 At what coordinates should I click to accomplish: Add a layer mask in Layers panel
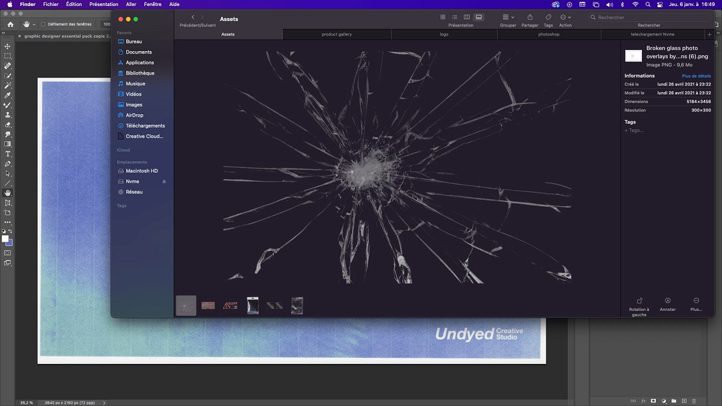click(x=653, y=401)
